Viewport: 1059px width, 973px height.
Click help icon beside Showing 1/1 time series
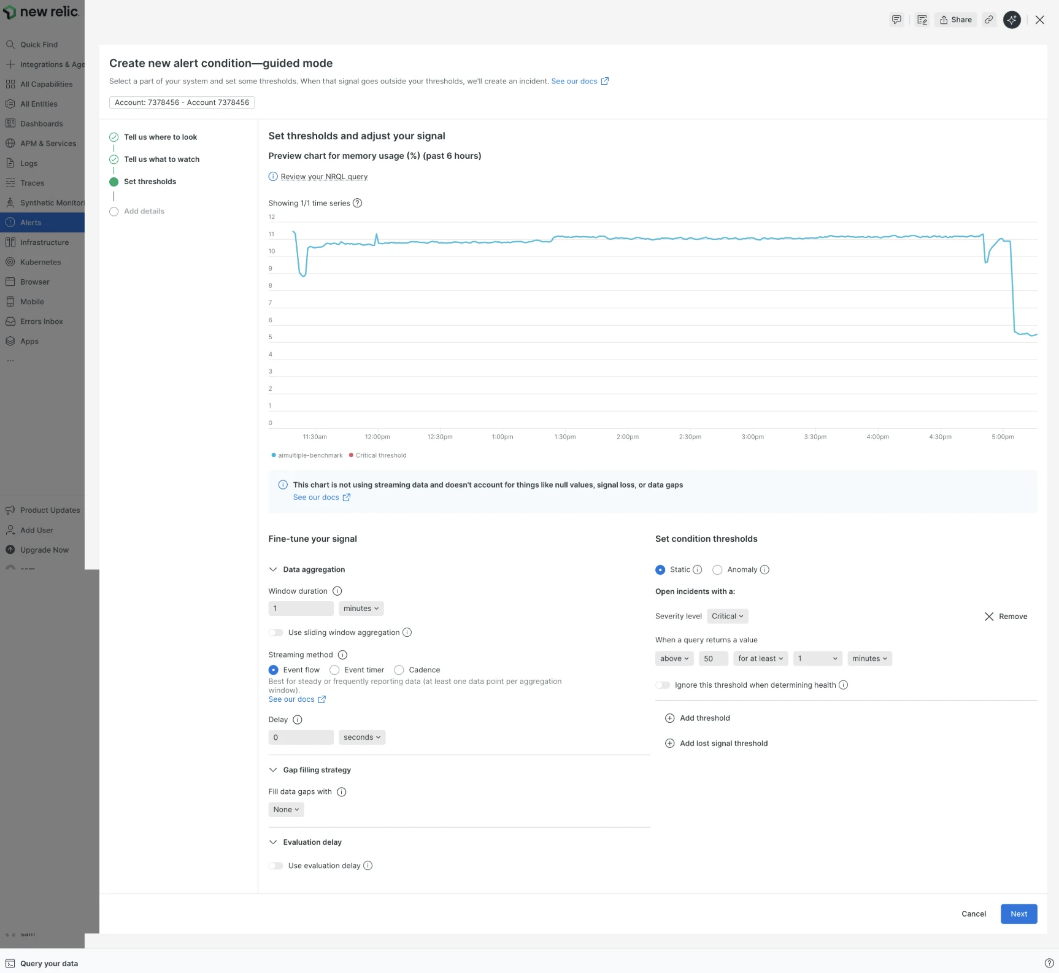(357, 203)
